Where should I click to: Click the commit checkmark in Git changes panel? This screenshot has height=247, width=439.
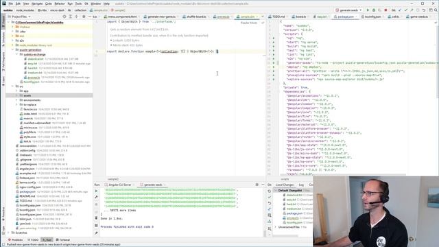(x=270, y=197)
